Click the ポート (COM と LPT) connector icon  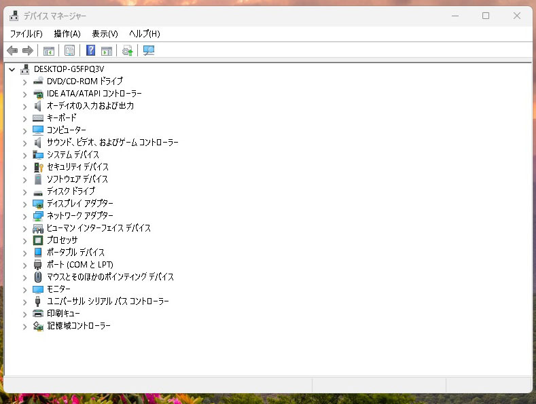tap(38, 265)
